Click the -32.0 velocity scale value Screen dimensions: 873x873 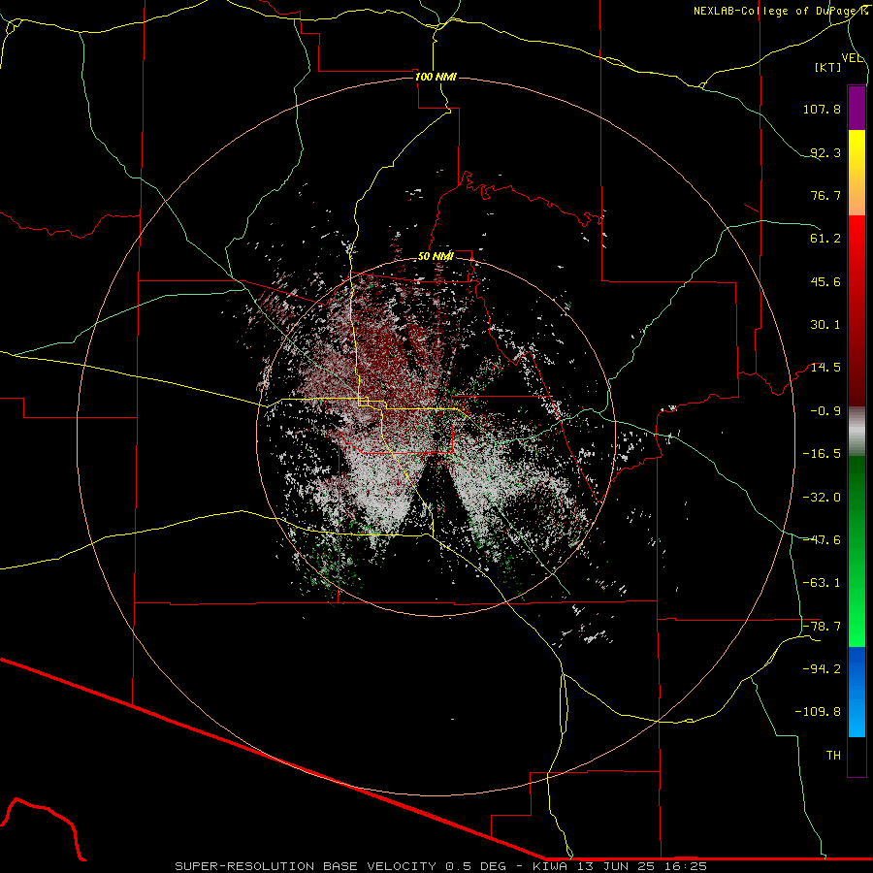(x=822, y=498)
